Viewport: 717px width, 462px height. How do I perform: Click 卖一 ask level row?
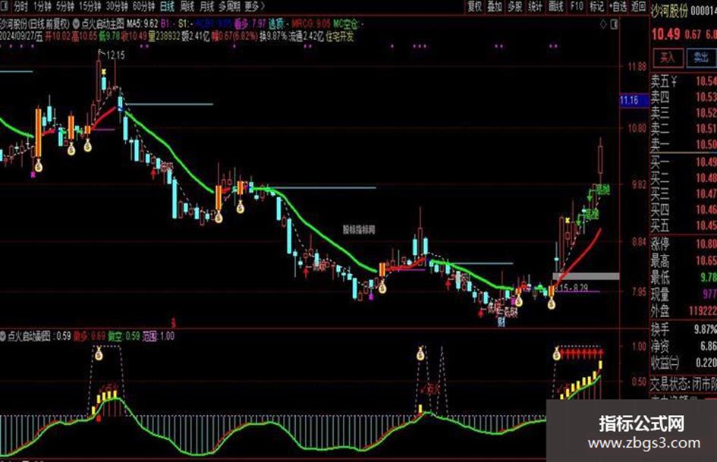[x=684, y=145]
